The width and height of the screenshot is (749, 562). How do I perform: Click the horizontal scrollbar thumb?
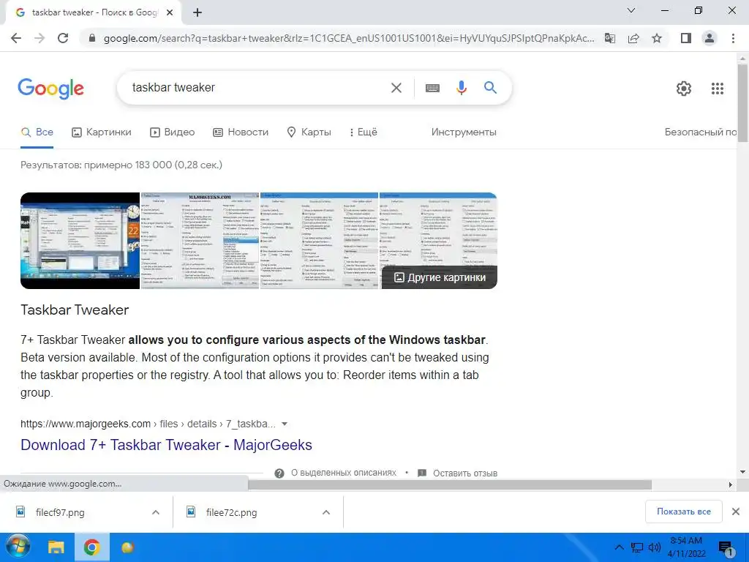[x=450, y=484]
